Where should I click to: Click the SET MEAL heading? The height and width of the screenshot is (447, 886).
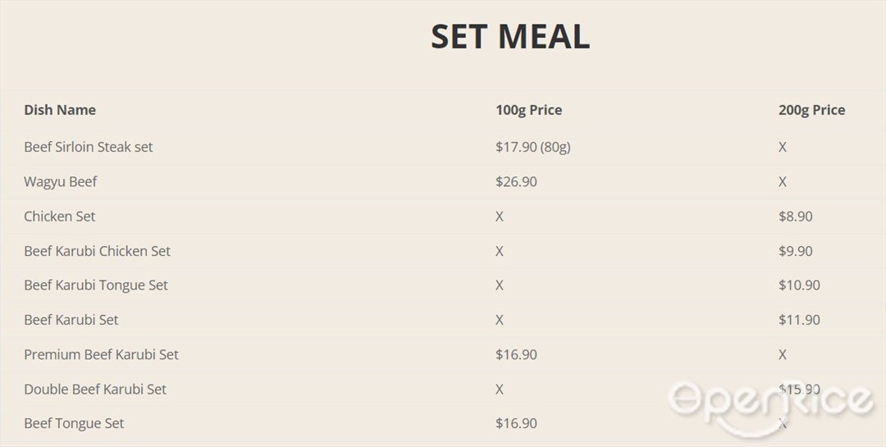click(510, 36)
